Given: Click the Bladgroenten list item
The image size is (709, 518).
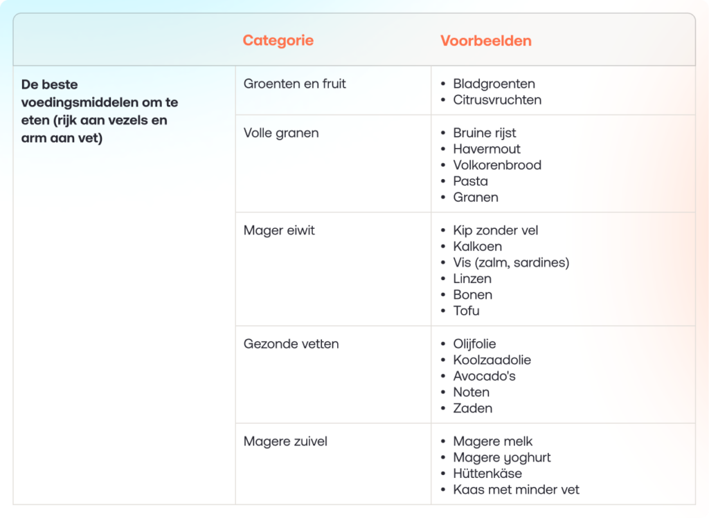Looking at the screenshot, I should [494, 84].
